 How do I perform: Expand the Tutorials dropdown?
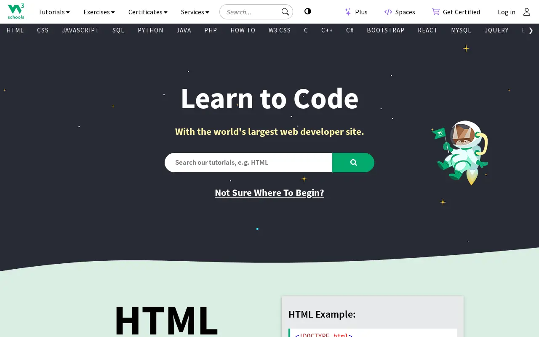click(x=54, y=12)
